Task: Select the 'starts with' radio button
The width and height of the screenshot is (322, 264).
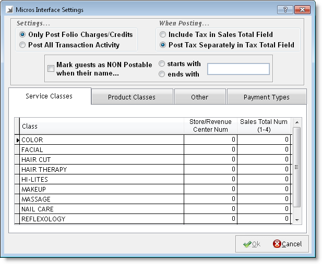Action: (x=162, y=64)
